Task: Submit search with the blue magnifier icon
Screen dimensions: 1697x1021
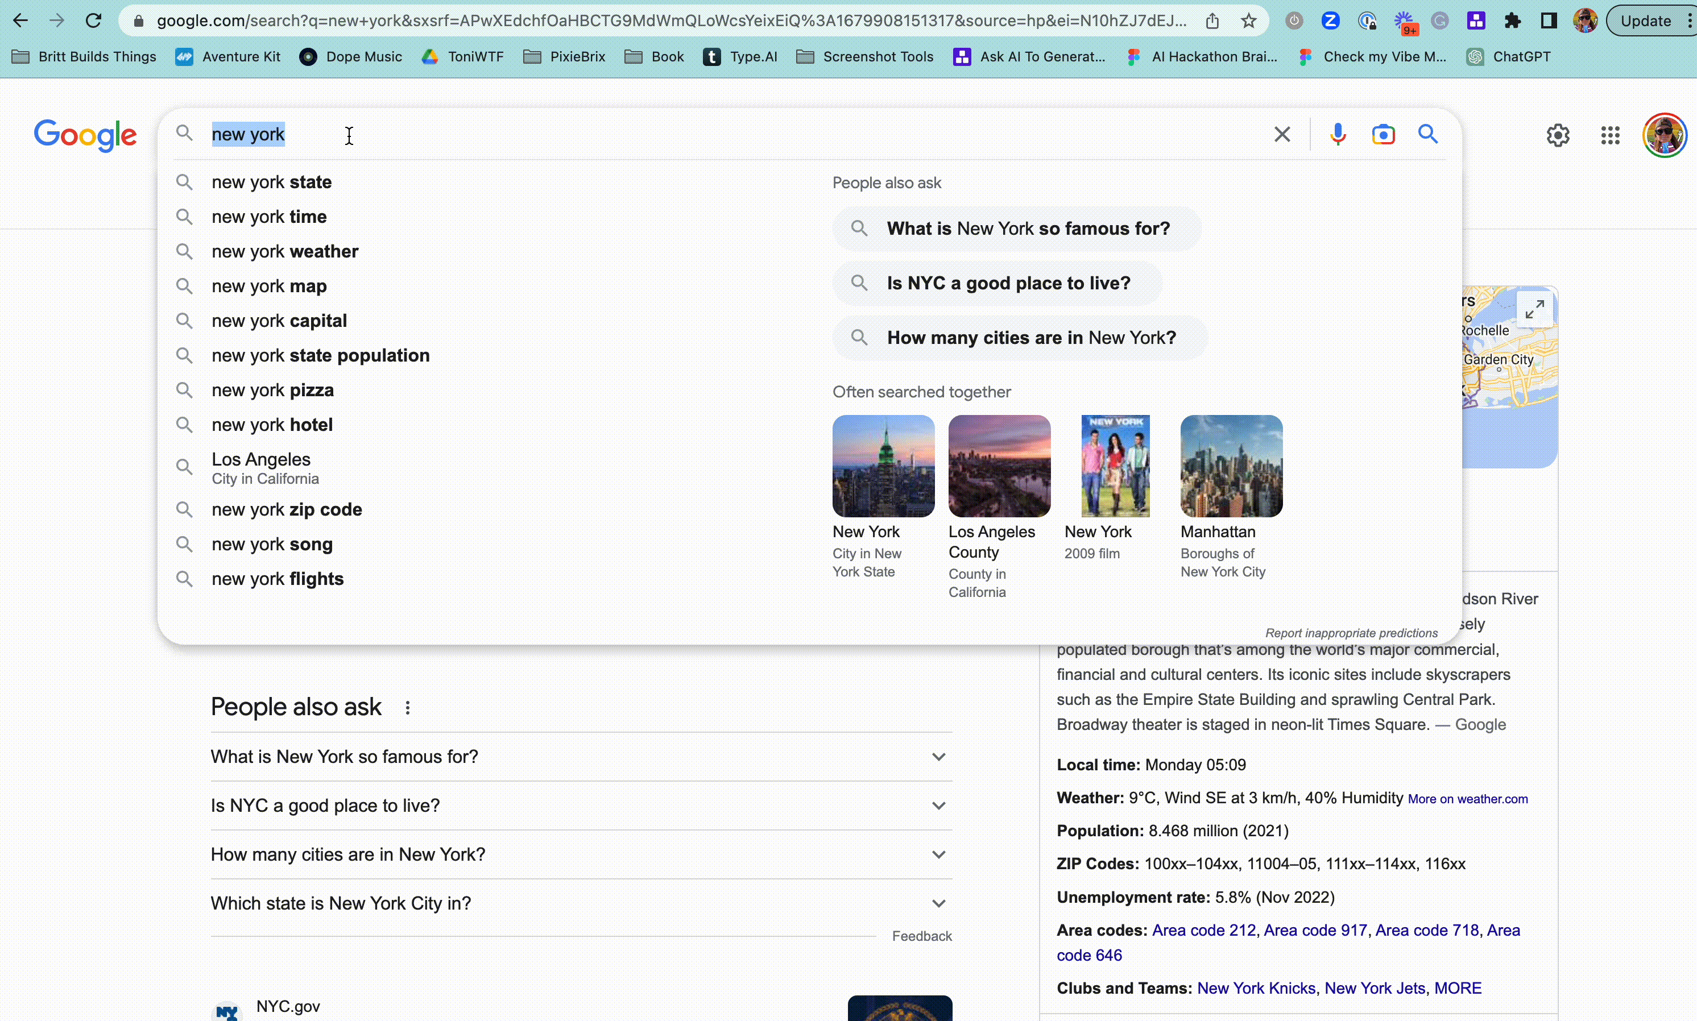Action: pos(1428,134)
